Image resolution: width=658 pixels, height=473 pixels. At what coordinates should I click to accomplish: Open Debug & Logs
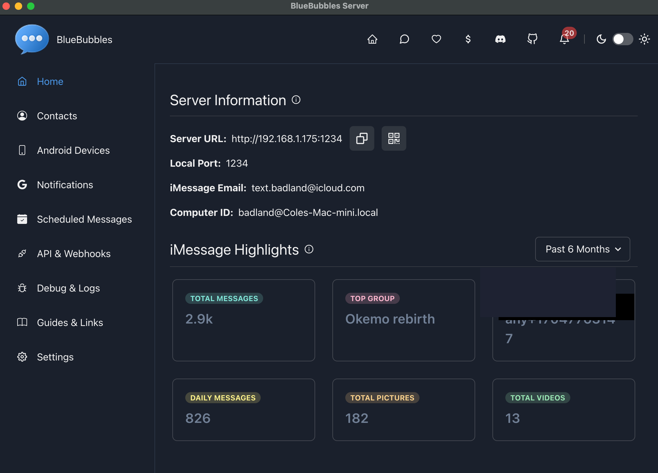pos(68,288)
